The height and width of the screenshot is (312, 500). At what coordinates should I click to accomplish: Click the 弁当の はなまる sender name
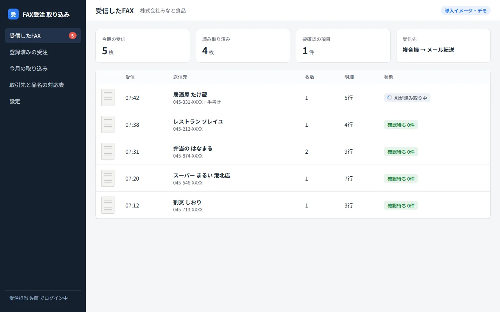[193, 148]
